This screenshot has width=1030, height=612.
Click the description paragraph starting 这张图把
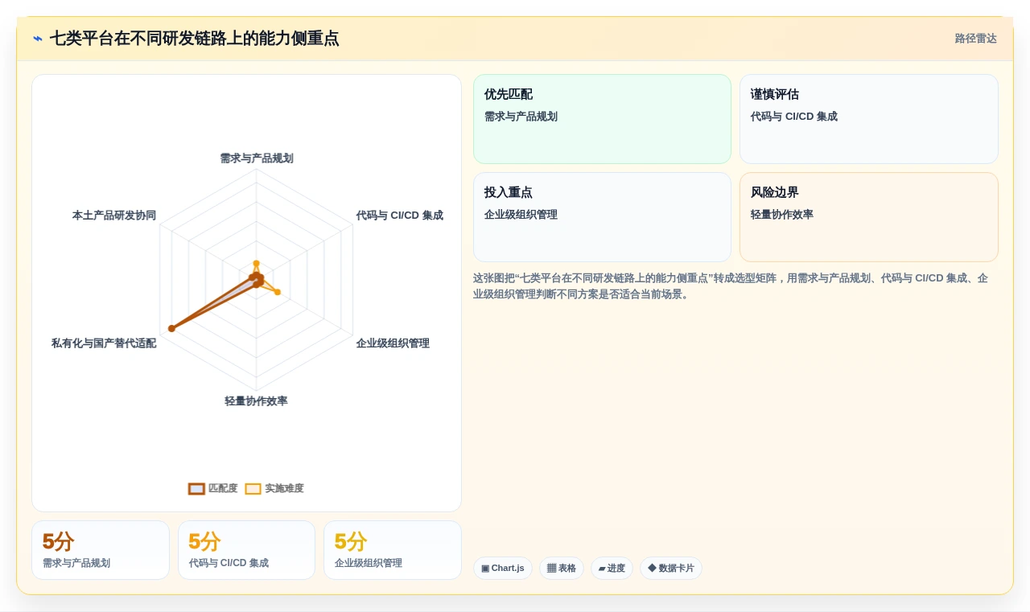click(731, 286)
